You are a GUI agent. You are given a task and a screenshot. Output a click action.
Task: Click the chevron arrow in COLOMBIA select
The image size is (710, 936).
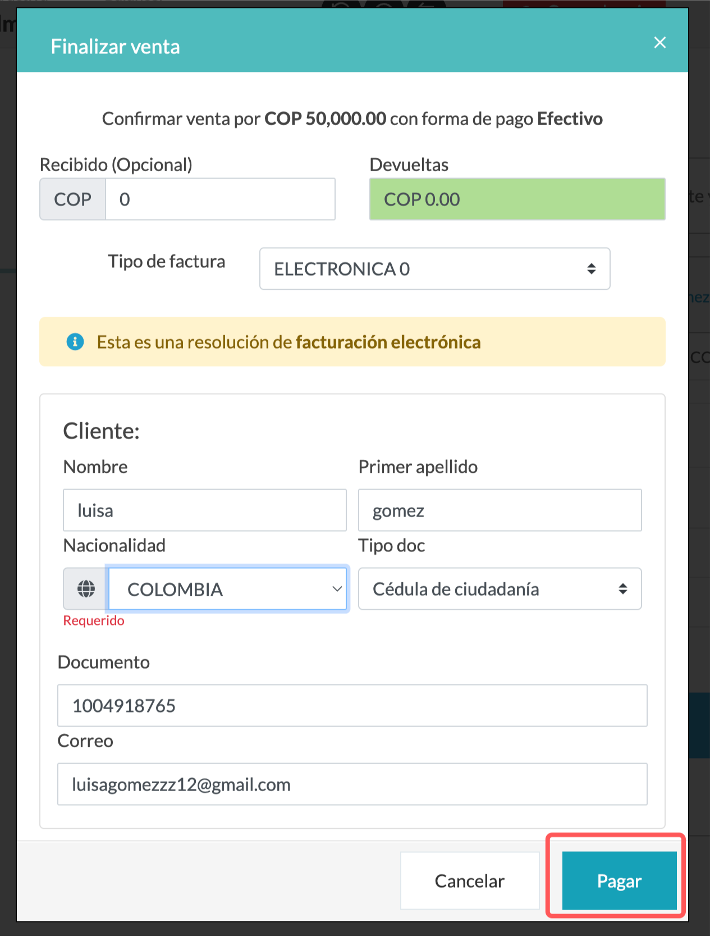(x=337, y=589)
